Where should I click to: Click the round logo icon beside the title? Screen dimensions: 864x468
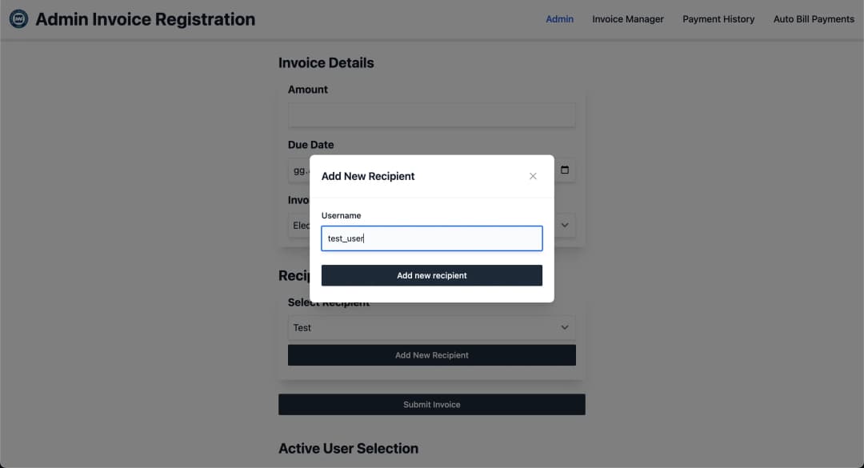click(18, 18)
